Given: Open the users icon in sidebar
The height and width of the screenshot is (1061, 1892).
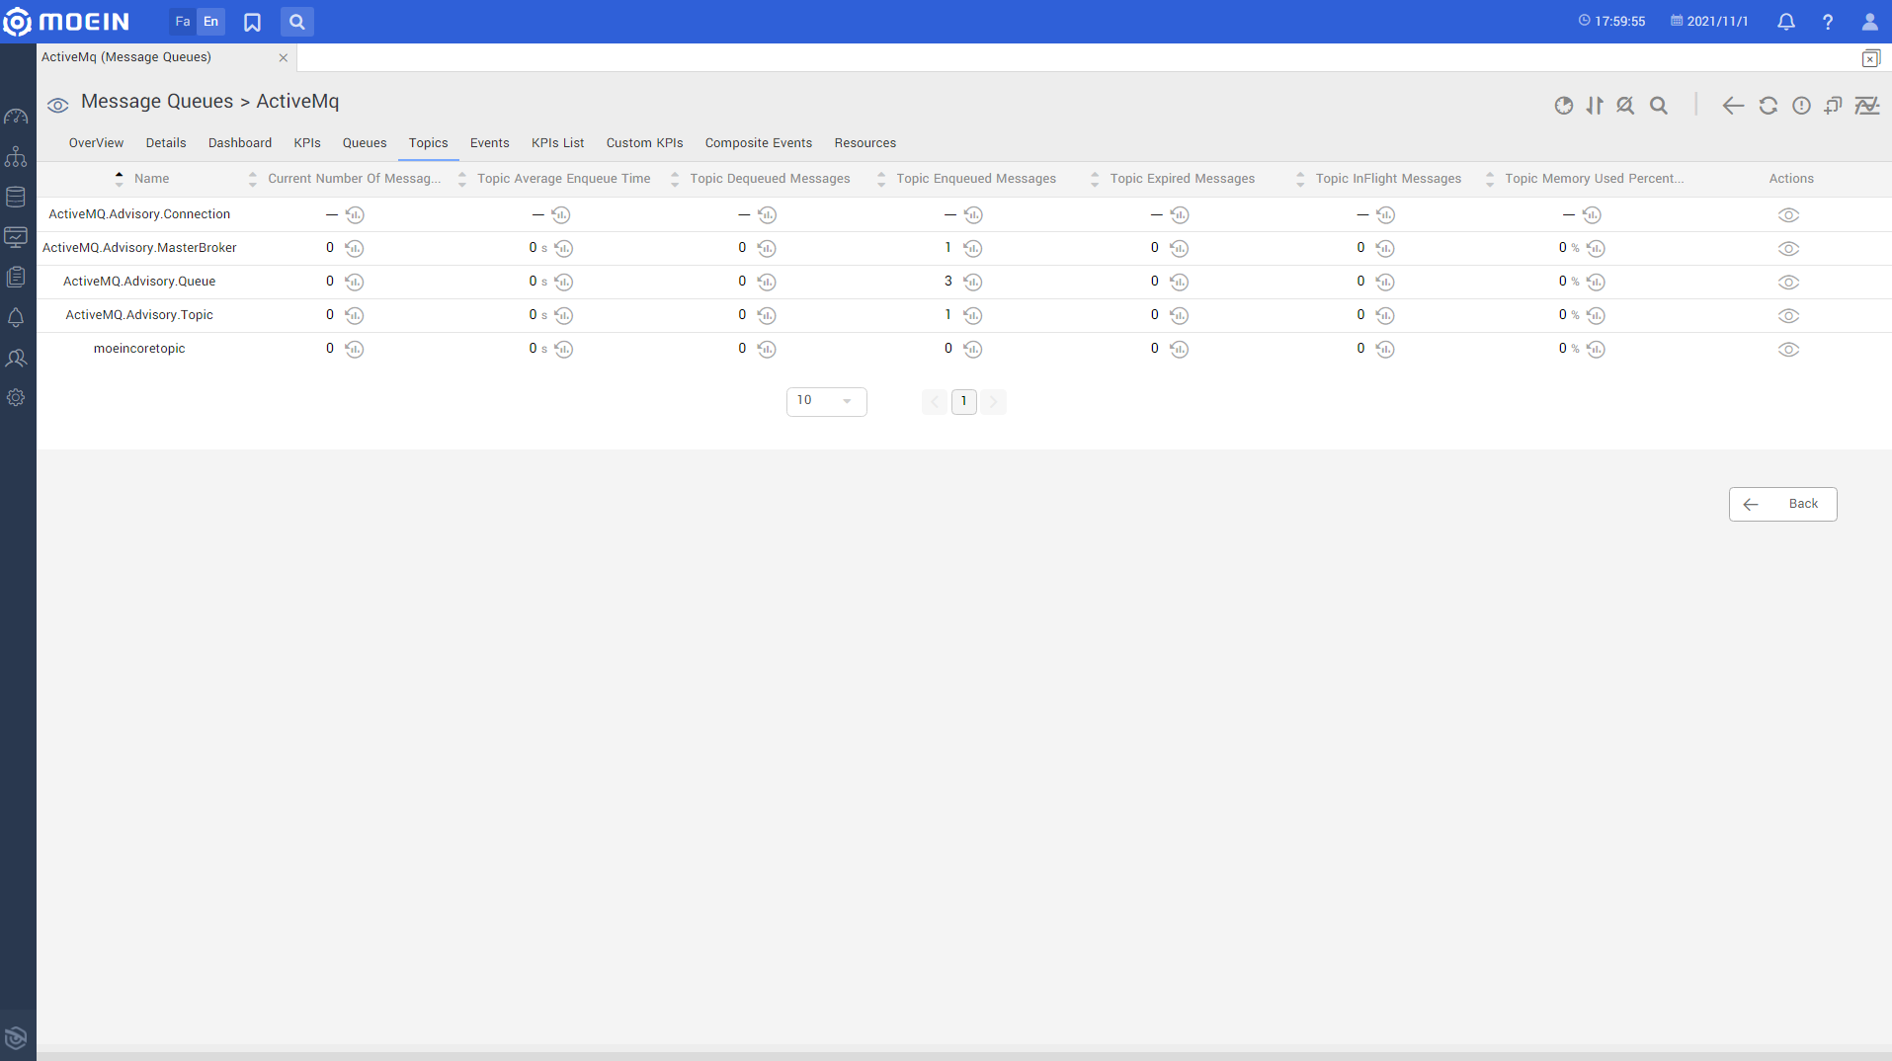Looking at the screenshot, I should point(16,358).
